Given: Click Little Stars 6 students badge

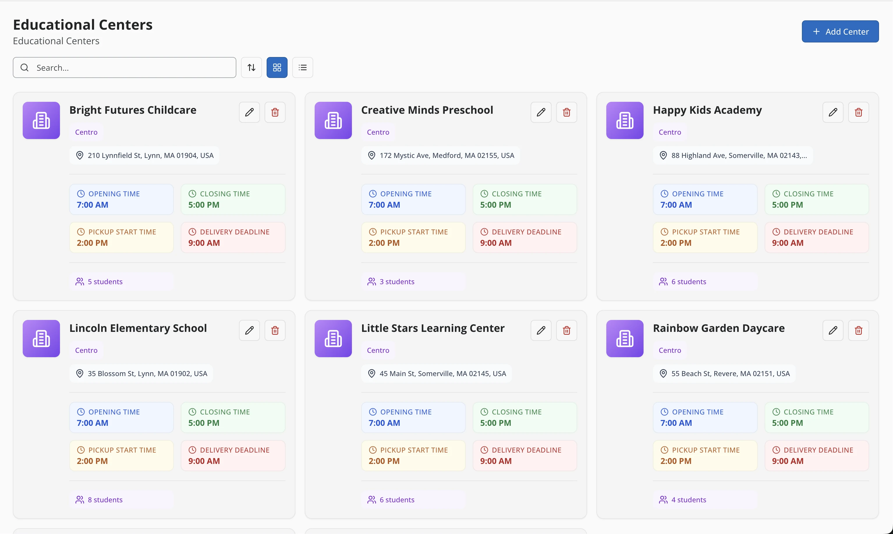Looking at the screenshot, I should pos(413,499).
